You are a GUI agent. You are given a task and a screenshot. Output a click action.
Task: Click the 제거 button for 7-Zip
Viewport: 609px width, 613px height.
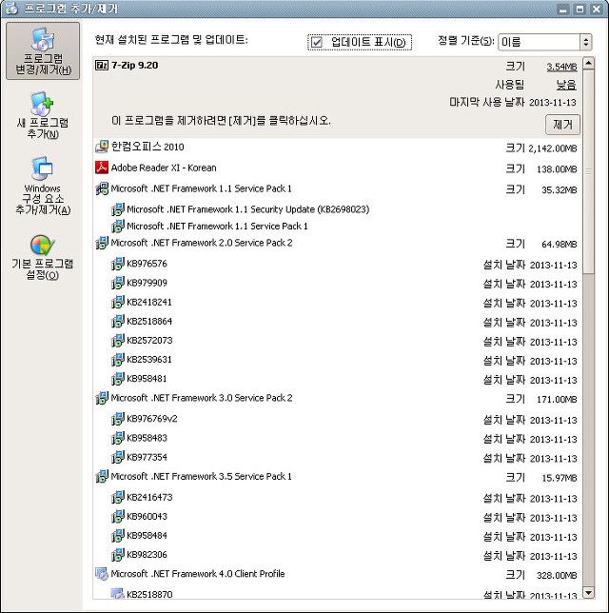tap(562, 125)
